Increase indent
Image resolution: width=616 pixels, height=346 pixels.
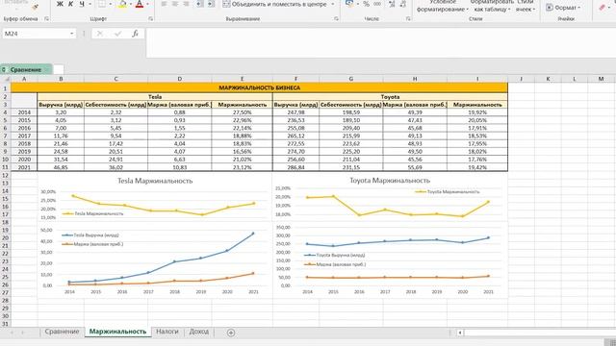pos(211,4)
